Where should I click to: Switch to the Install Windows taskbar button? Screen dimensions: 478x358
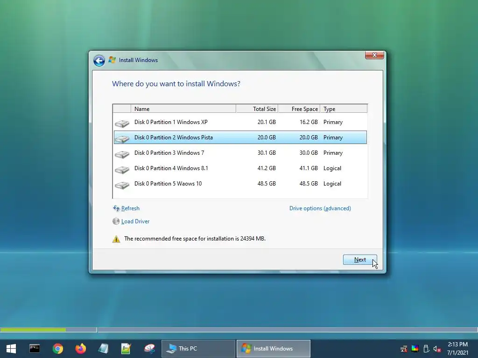274,349
